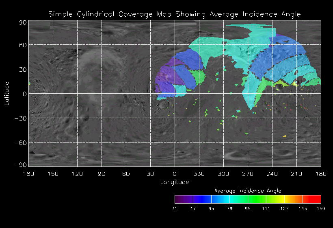Click longitude tick label '120'
This screenshot has width=333, height=228.
pos(77,174)
